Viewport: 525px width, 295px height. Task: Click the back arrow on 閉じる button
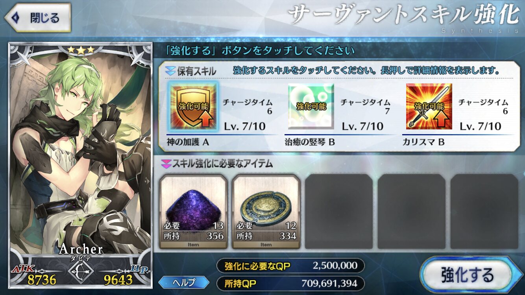coord(16,18)
